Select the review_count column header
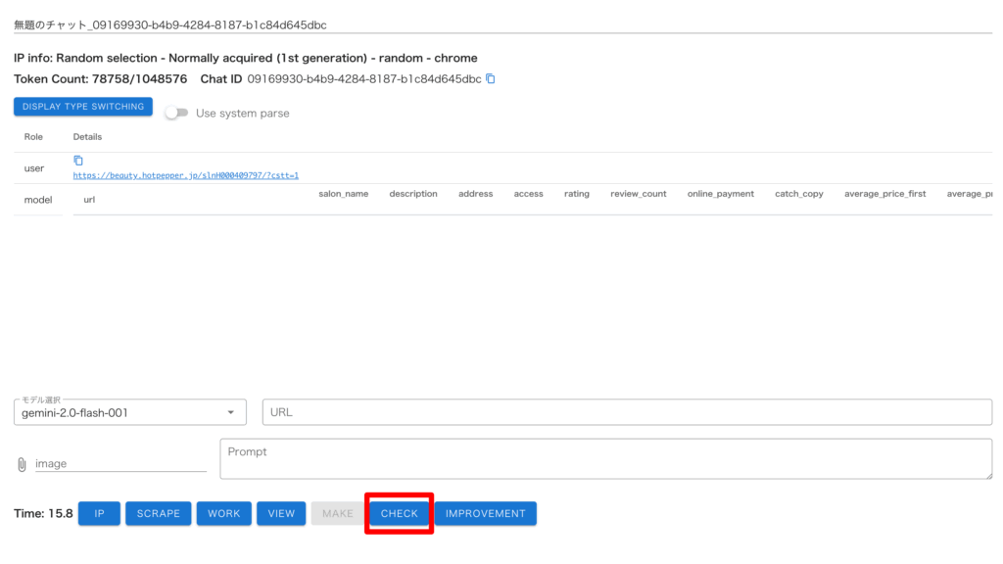Screen dimensions: 1003x564 638,194
